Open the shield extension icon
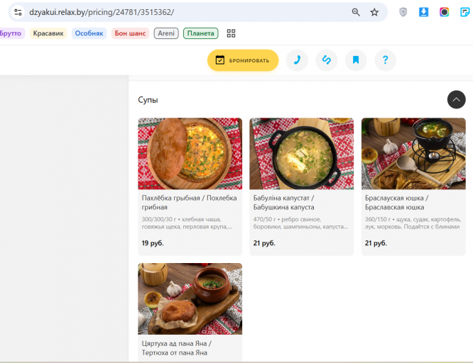The height and width of the screenshot is (363, 473). pos(403,12)
